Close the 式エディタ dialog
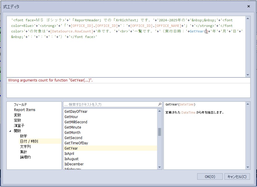This screenshot has height=187, width=257. tap(249, 6)
